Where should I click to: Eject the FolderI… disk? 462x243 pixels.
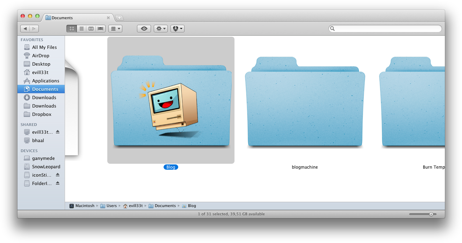58,183
